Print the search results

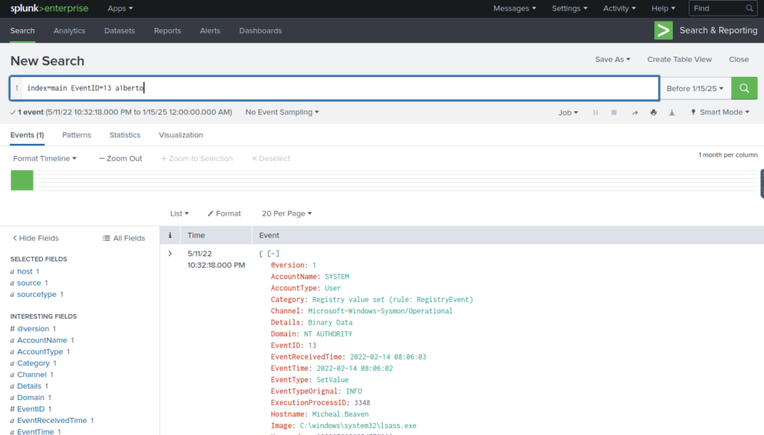[654, 113]
